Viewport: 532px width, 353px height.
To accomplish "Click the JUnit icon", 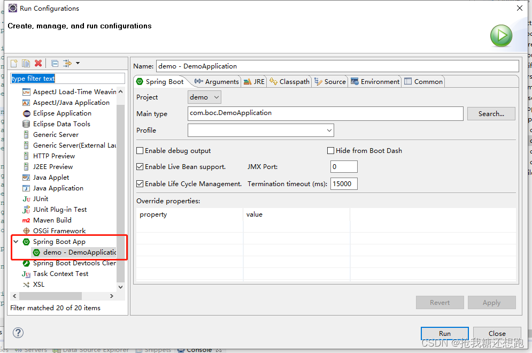I will (x=26, y=199).
